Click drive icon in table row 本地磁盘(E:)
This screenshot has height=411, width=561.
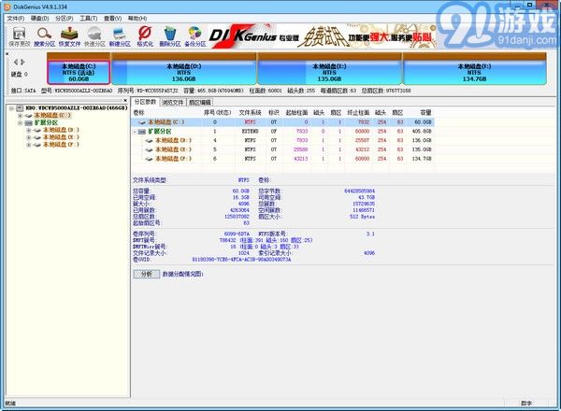pos(150,149)
